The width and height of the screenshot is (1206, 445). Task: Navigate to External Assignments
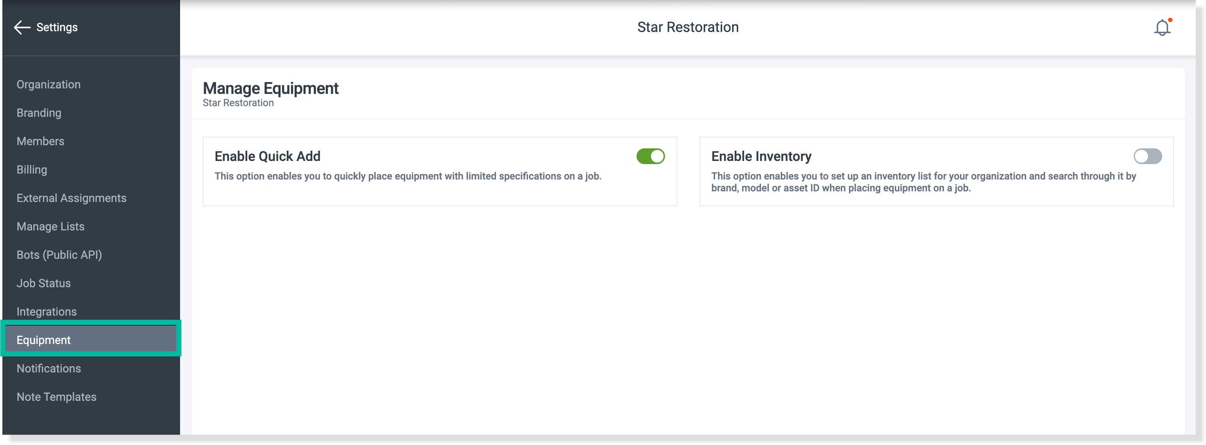(x=71, y=198)
